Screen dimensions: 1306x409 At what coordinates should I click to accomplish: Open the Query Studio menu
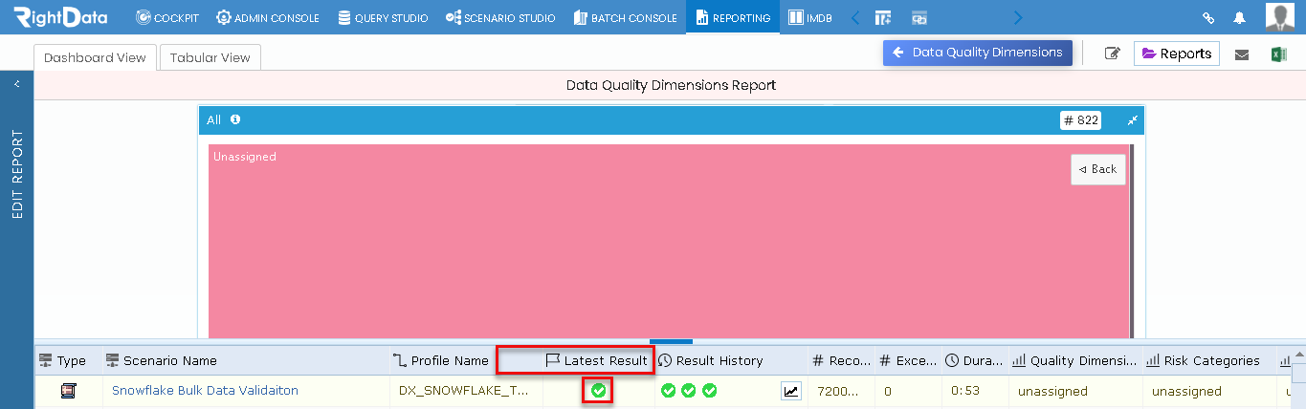pyautogui.click(x=383, y=17)
